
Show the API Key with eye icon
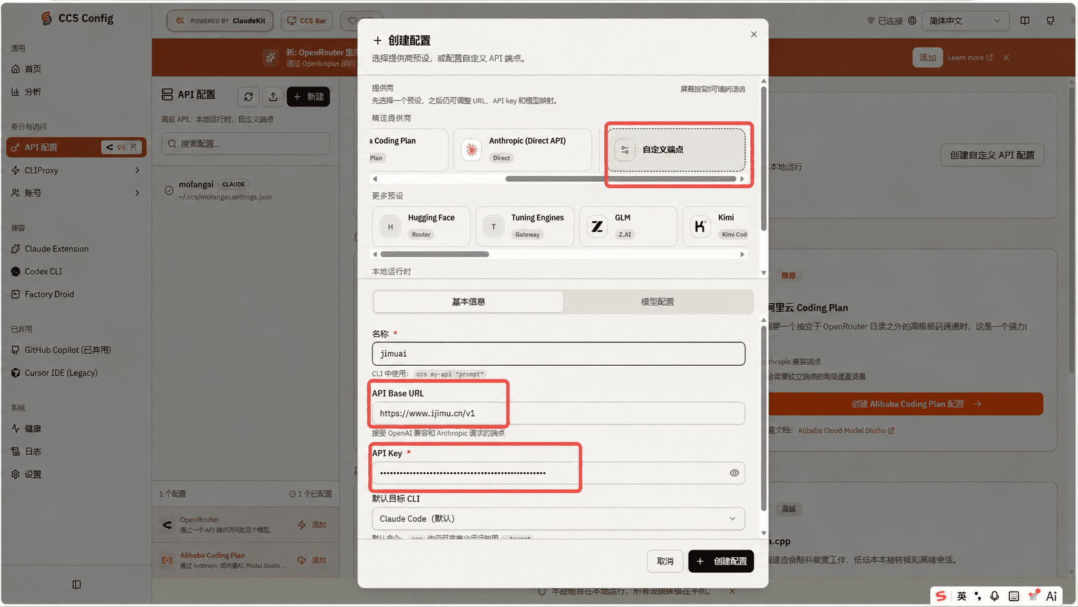point(734,473)
